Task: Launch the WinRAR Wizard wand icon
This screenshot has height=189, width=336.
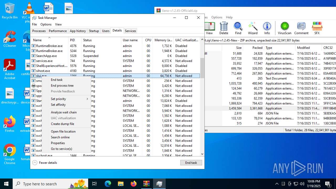Action: point(253,28)
